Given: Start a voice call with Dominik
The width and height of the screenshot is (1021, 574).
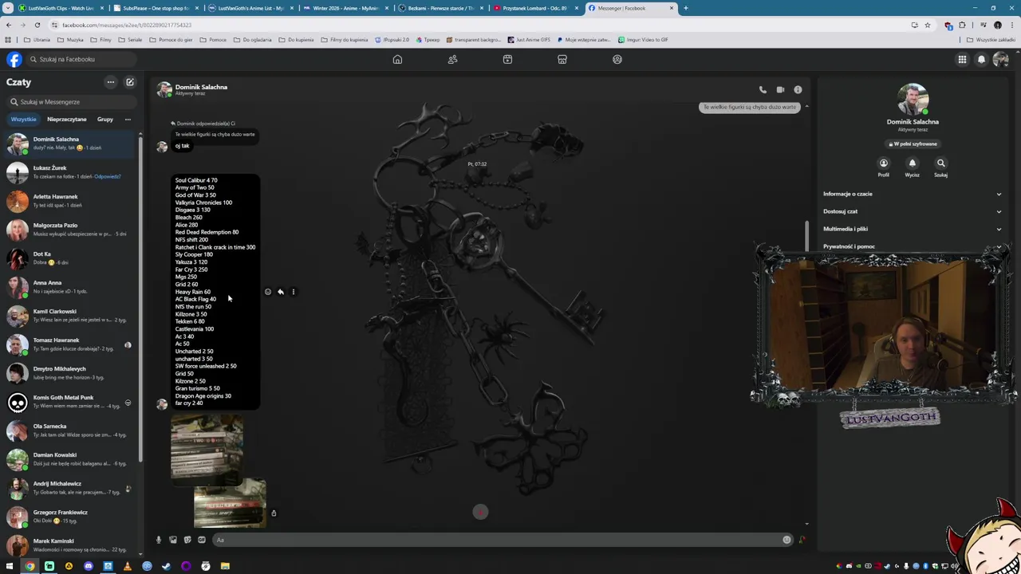Looking at the screenshot, I should (763, 90).
